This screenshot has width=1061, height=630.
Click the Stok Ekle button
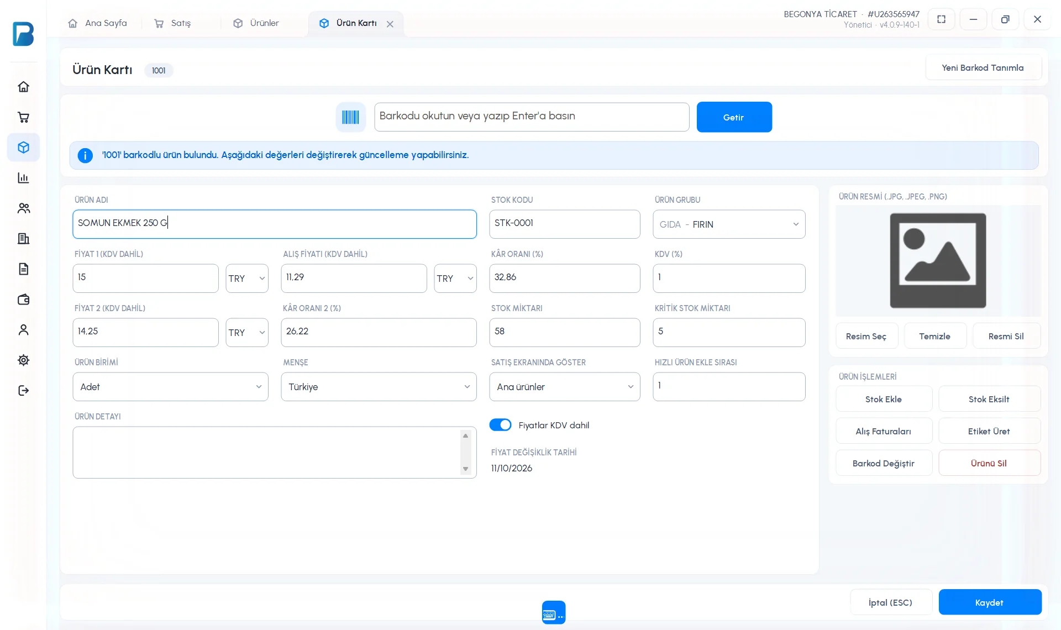click(x=884, y=399)
